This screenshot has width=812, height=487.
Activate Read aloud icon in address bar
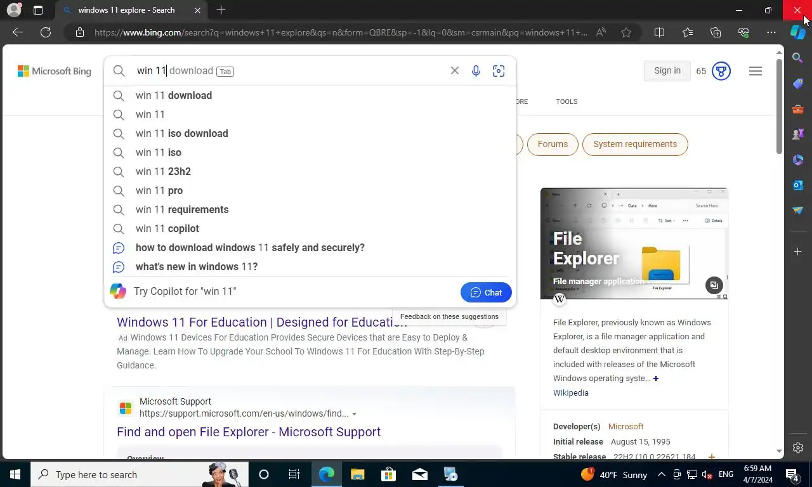(x=601, y=32)
